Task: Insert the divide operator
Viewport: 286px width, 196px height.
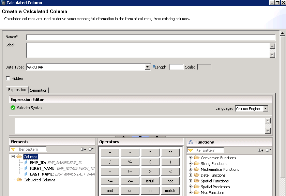Action: [x=110, y=162]
